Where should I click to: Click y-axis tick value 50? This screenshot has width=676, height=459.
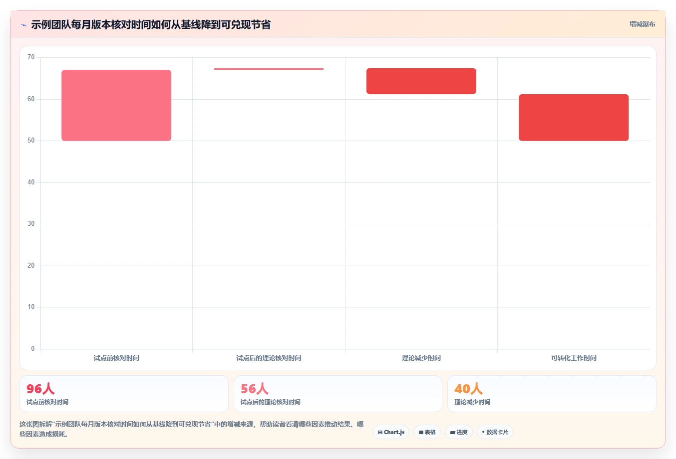tap(31, 141)
